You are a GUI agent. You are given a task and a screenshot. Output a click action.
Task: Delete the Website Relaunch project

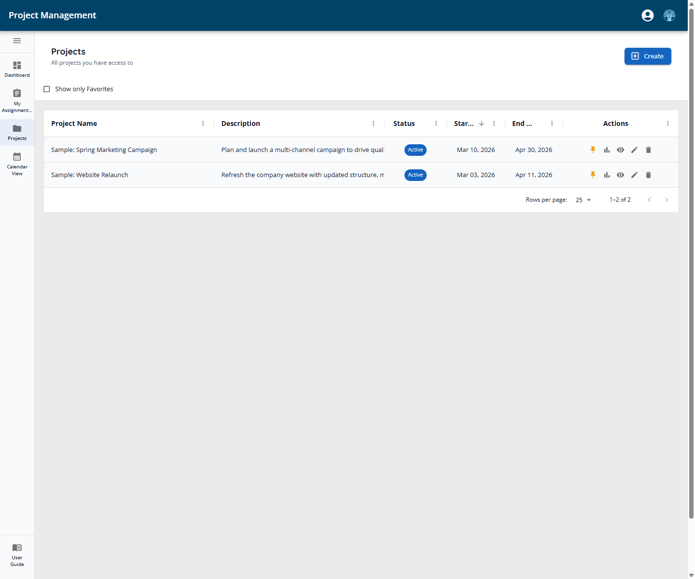click(x=649, y=175)
